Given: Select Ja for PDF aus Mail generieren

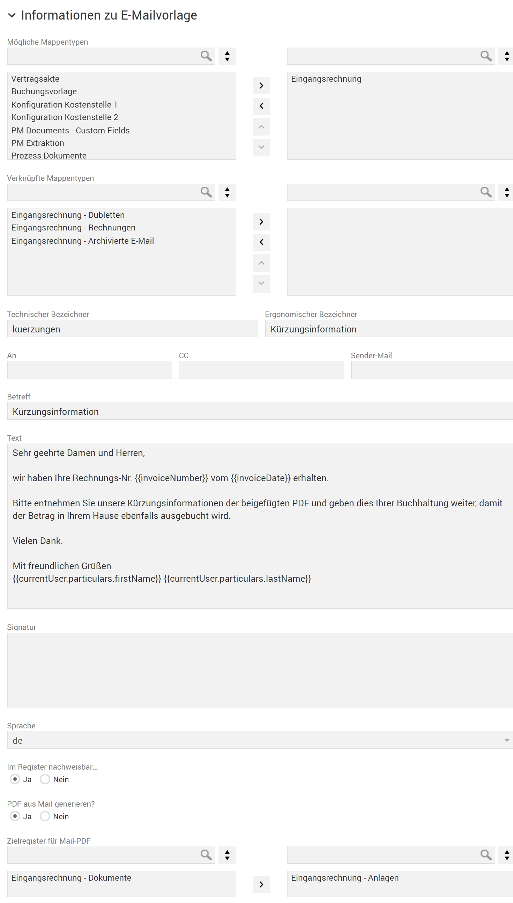Looking at the screenshot, I should point(15,816).
